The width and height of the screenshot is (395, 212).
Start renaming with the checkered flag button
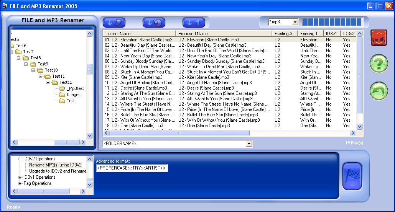[x=352, y=176]
